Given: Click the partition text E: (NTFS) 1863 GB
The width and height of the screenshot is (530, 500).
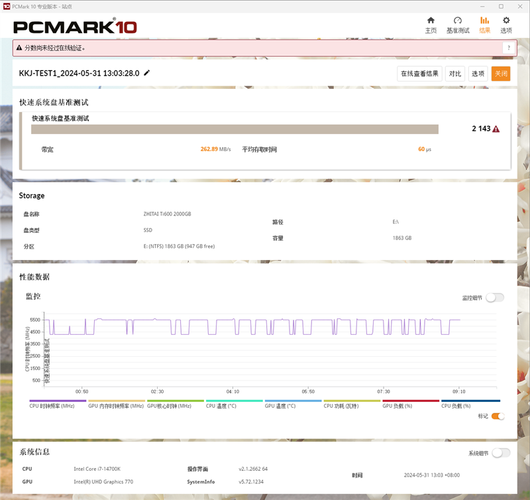Looking at the screenshot, I should pyautogui.click(x=179, y=246).
